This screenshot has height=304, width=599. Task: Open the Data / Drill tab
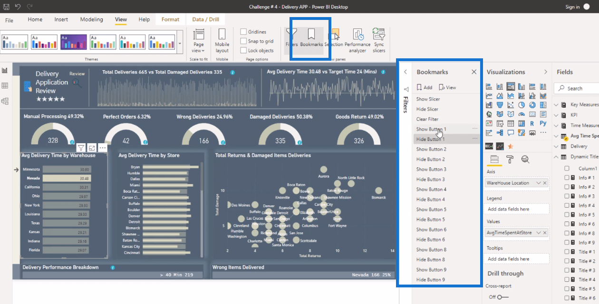click(206, 19)
